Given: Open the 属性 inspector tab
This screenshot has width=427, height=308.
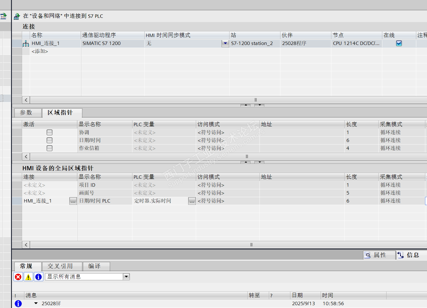Looking at the screenshot, I should pyautogui.click(x=379, y=255).
